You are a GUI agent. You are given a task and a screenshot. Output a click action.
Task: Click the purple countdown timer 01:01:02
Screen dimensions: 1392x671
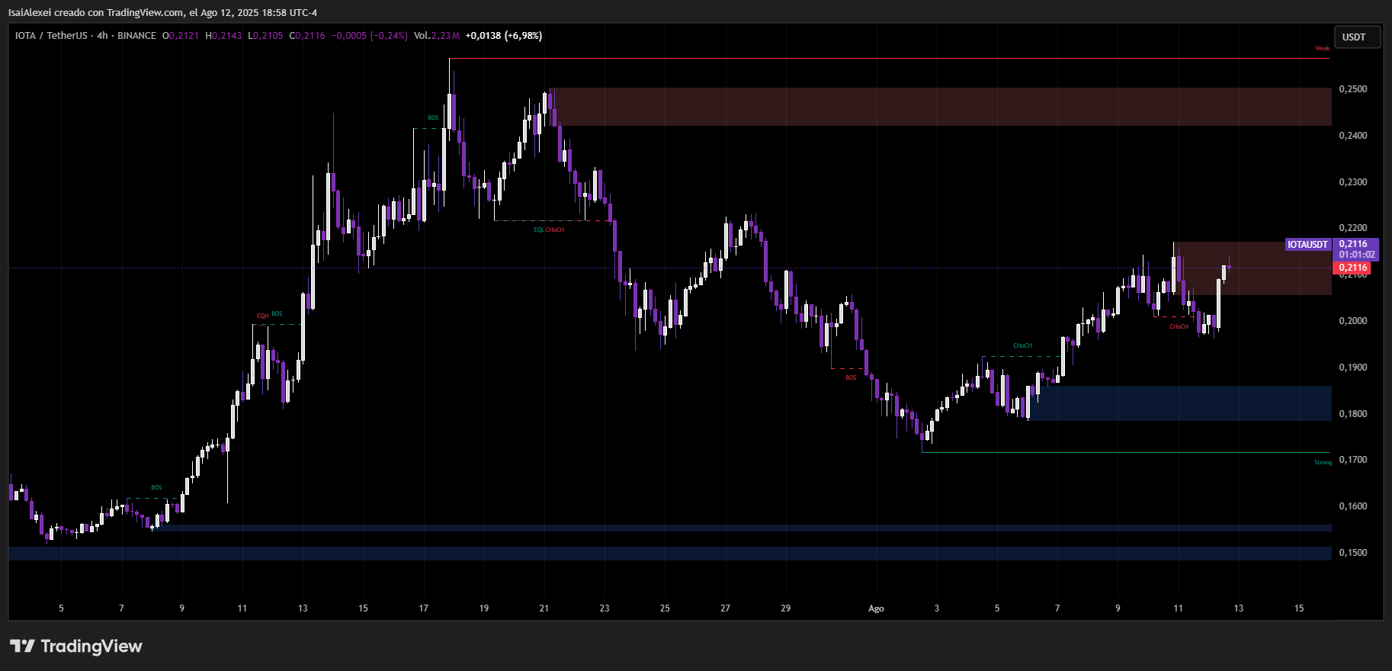[x=1356, y=255]
